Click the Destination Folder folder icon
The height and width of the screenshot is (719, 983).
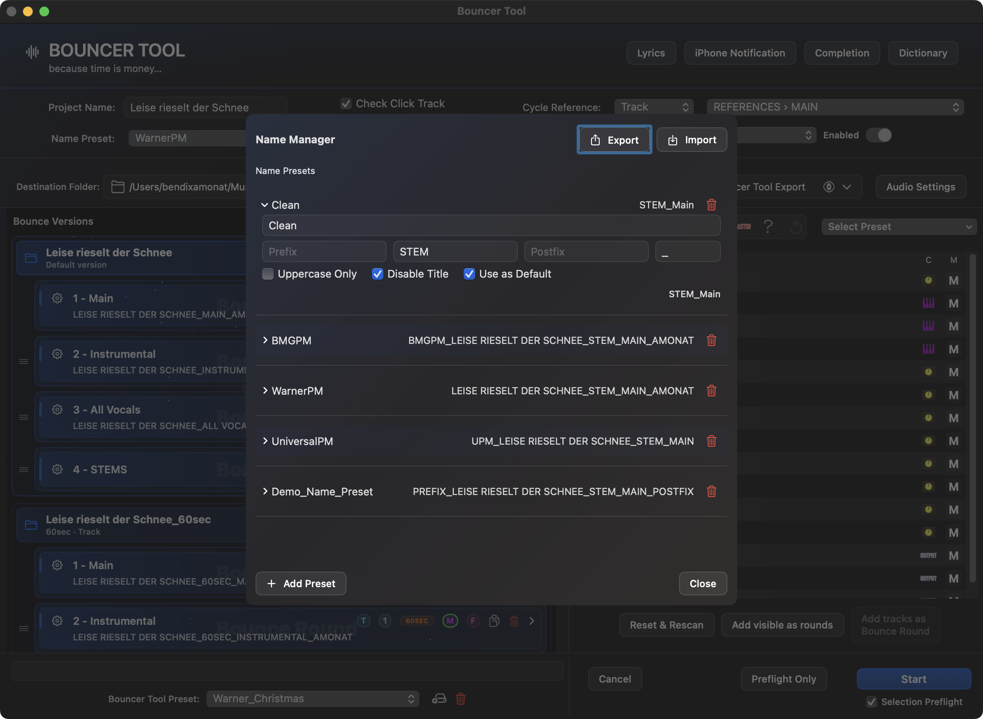pos(118,187)
